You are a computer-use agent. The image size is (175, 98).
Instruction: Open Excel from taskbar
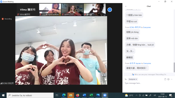[x=91, y=95]
